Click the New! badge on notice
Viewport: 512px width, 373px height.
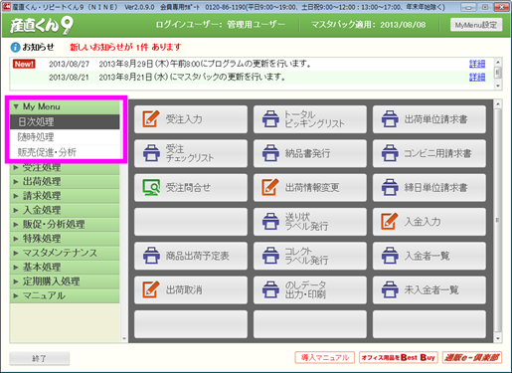point(24,64)
